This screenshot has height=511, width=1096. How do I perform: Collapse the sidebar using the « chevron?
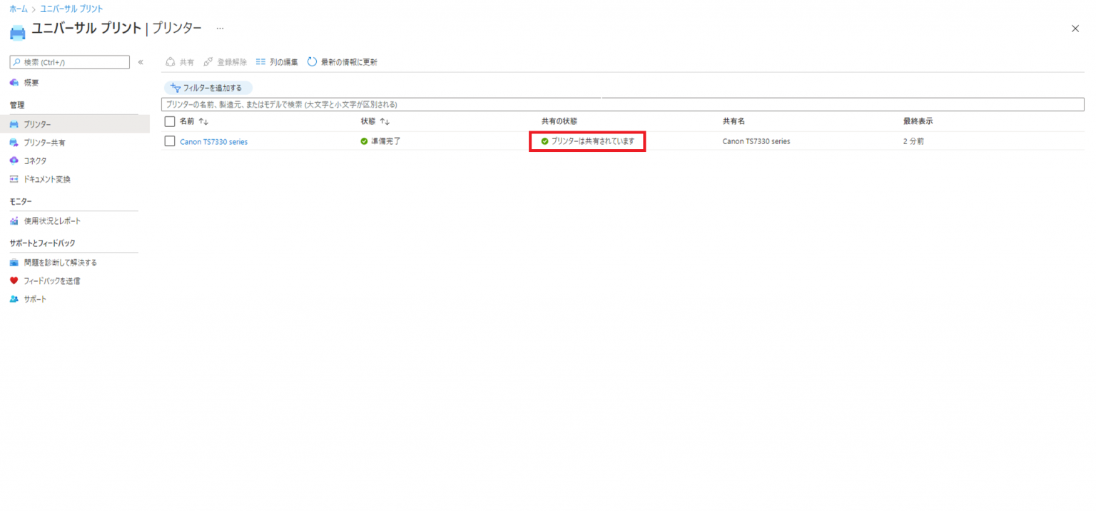click(141, 61)
